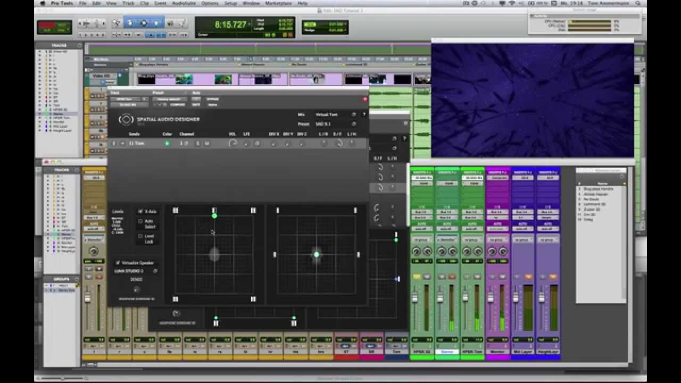Screen dimensions: 681x383
Task: Click the top-left speaker marker in top view
Action: [176, 211]
